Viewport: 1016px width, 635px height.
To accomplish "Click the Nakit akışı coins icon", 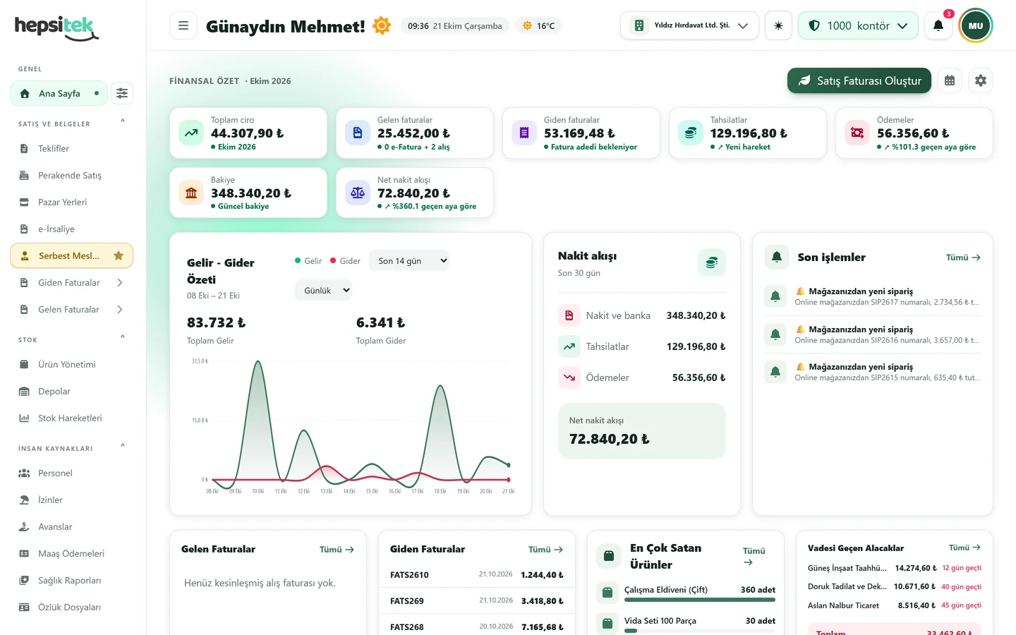I will pos(711,262).
